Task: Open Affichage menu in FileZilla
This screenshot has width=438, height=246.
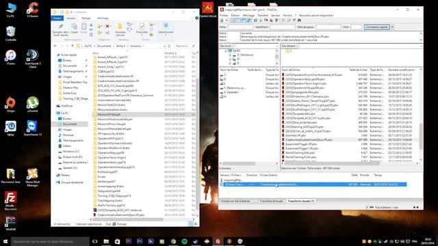Action: [x=248, y=15]
